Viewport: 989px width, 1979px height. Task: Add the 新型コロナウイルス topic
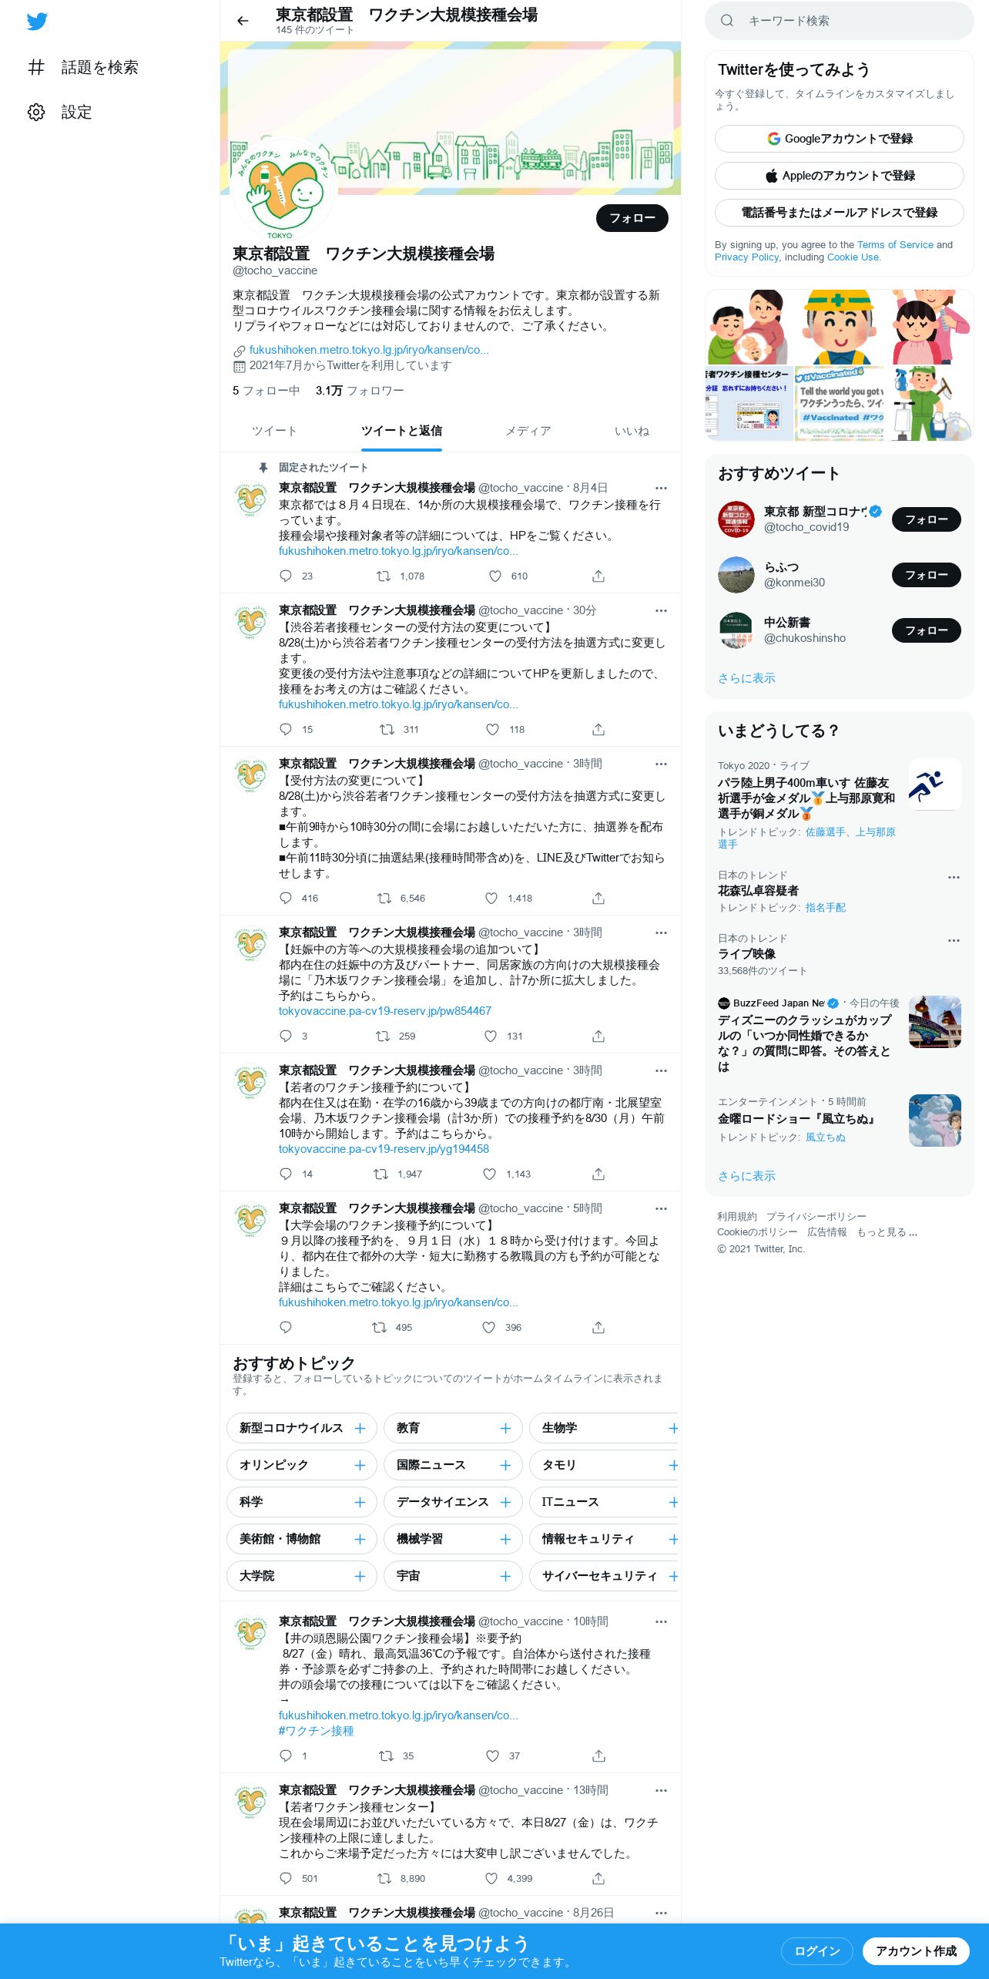[360, 1428]
